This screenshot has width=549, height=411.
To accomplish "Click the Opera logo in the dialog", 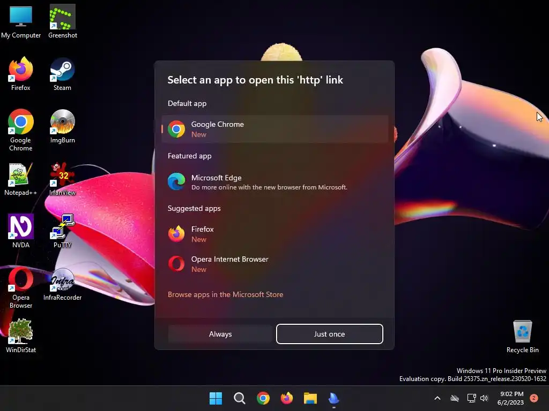I will (176, 264).
